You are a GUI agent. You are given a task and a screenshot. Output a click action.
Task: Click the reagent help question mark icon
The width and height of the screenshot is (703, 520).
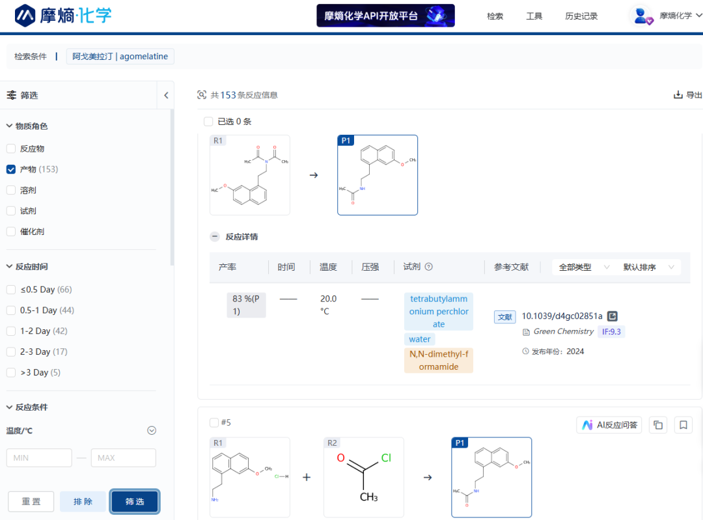pyautogui.click(x=429, y=267)
